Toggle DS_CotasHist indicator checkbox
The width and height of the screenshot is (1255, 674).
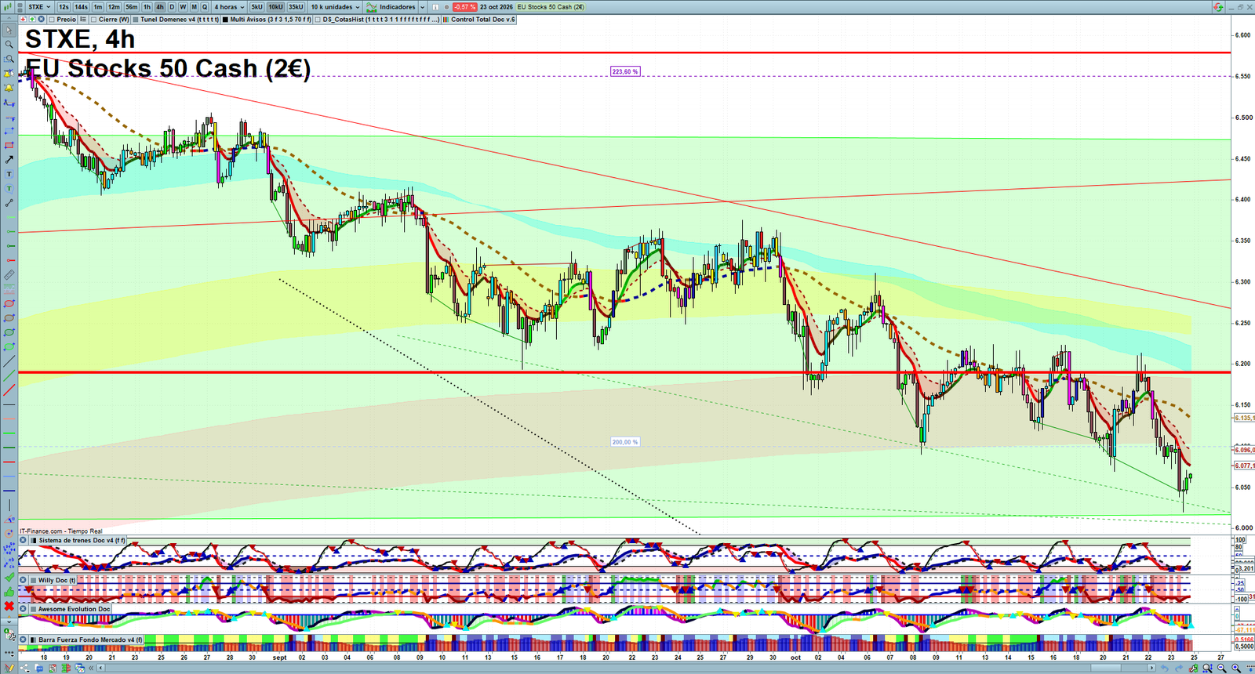pyautogui.click(x=318, y=20)
